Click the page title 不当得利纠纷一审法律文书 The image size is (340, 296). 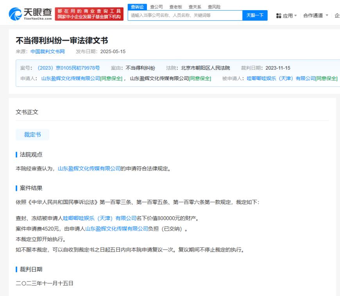pos(62,41)
